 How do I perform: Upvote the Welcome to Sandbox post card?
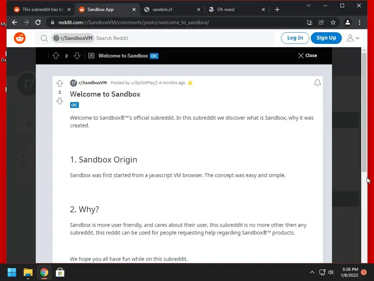pos(60,83)
